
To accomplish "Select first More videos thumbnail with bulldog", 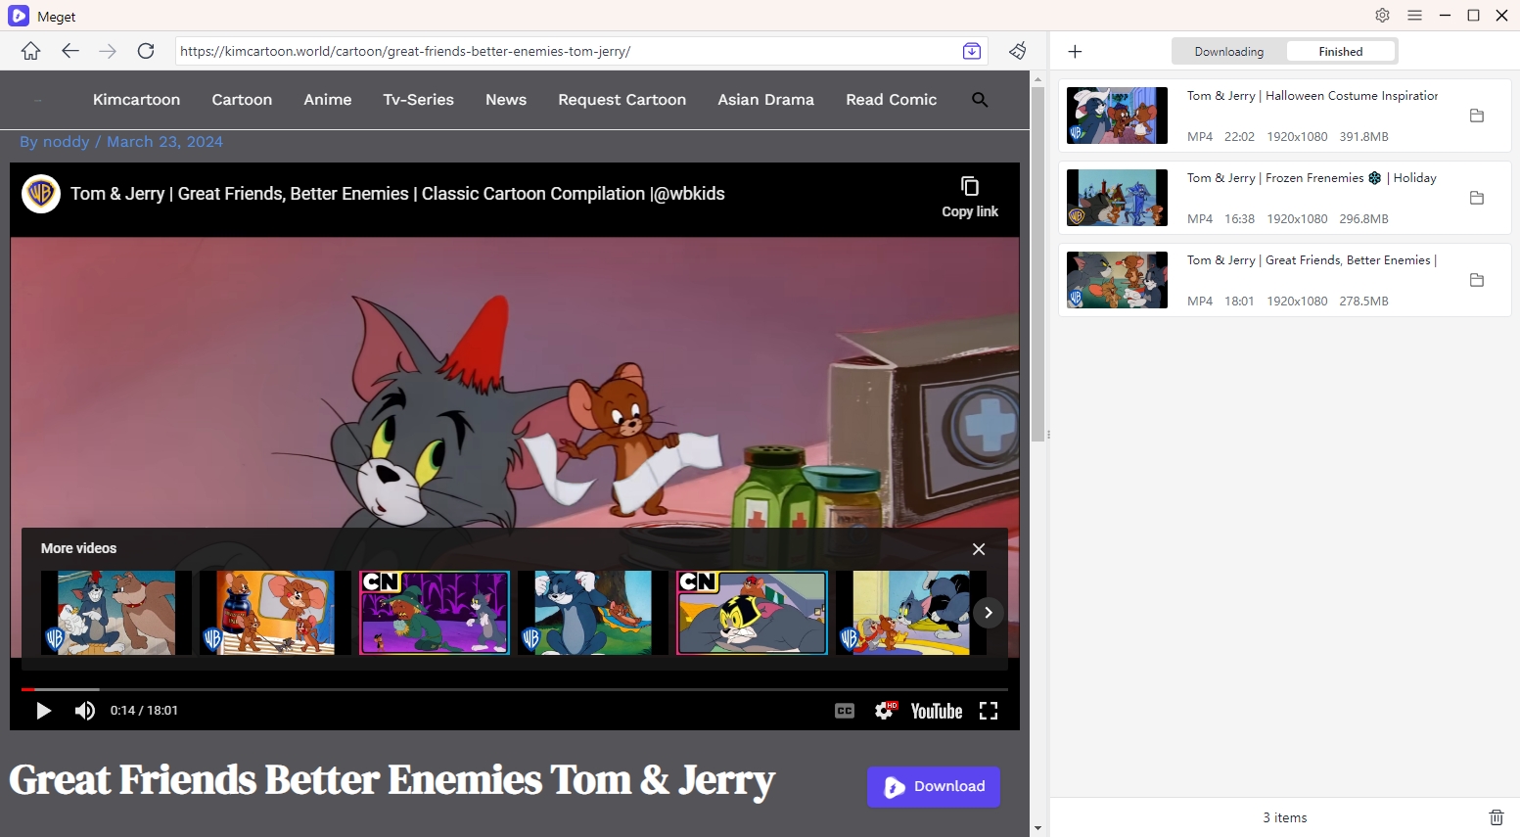I will 116,613.
